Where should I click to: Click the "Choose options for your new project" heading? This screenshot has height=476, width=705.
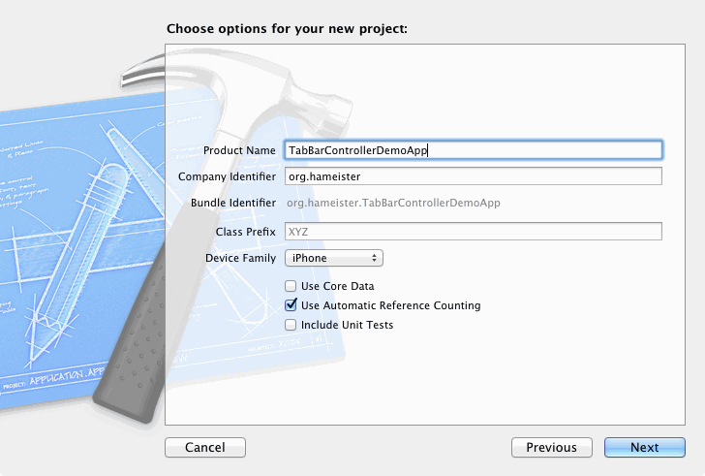[287, 28]
